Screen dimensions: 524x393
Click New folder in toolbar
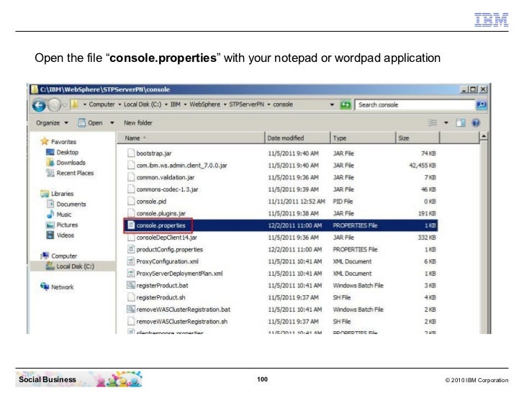(x=137, y=122)
